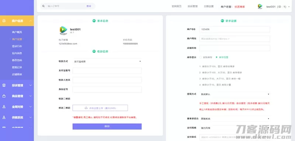
Task: Click the 供销系统 hierarchy icon
Action: tap(4, 117)
